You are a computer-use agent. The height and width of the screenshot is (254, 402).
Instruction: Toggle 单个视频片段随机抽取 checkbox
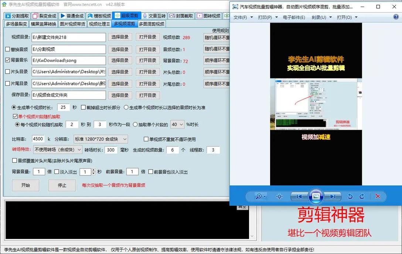tap(15, 116)
